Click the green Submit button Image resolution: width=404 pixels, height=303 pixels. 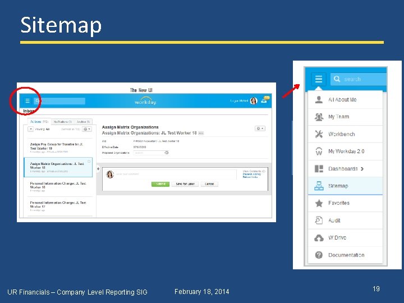[160, 184]
